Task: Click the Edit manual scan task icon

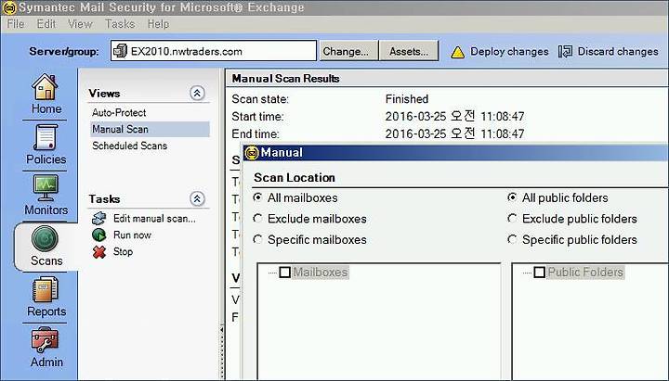Action: coord(99,219)
